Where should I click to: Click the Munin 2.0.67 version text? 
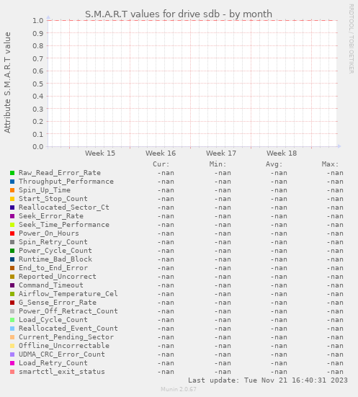179,389
